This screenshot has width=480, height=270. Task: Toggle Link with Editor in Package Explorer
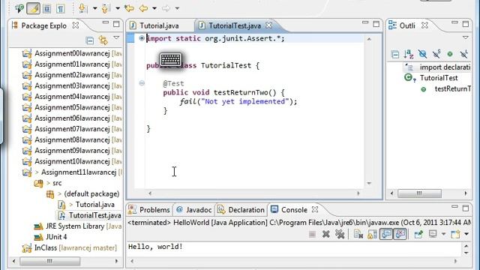tap(103, 40)
